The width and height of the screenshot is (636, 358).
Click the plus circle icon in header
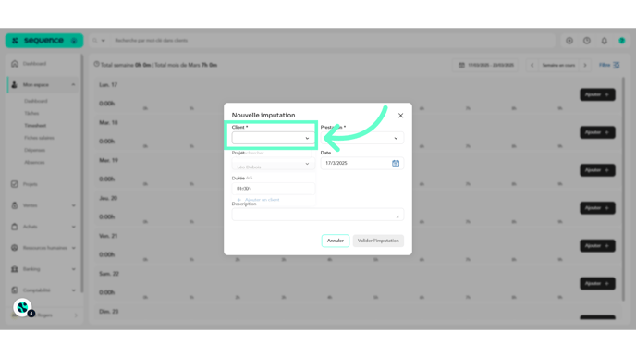pos(569,41)
